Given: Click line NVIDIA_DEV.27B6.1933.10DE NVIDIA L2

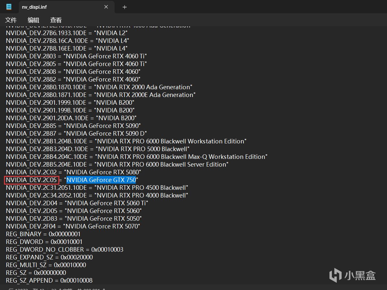Looking at the screenshot, I should click(x=67, y=33).
